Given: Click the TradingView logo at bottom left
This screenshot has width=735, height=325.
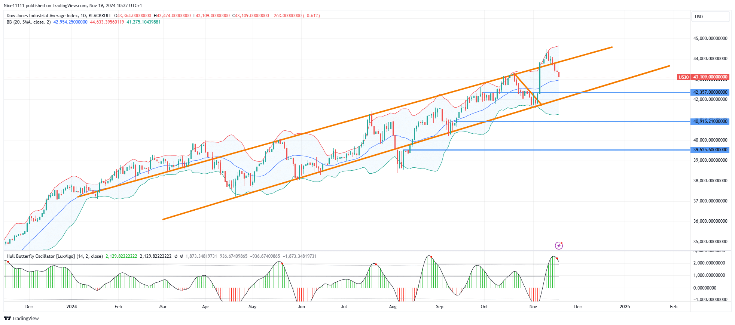Looking at the screenshot, I should [x=21, y=318].
